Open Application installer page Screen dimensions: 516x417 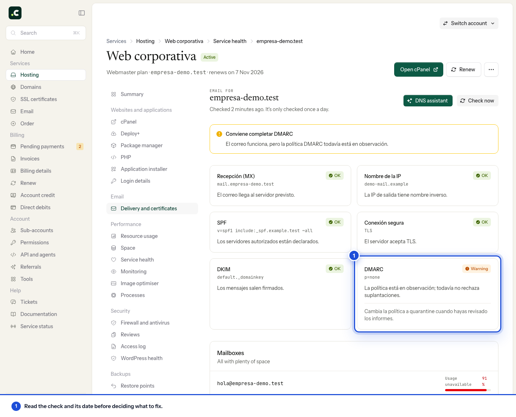[x=152, y=169]
